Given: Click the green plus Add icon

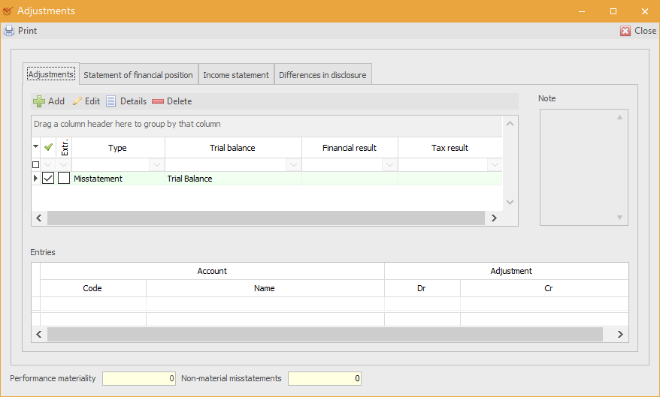Looking at the screenshot, I should (39, 101).
